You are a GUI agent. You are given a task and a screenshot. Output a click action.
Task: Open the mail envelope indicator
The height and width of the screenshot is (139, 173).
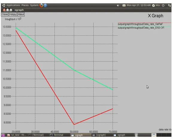click(x=124, y=5)
